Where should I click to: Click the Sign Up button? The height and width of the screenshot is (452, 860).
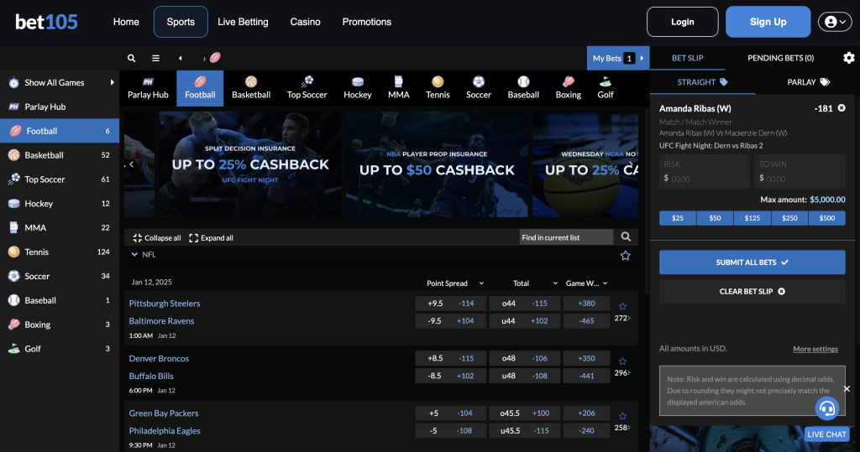coord(768,22)
